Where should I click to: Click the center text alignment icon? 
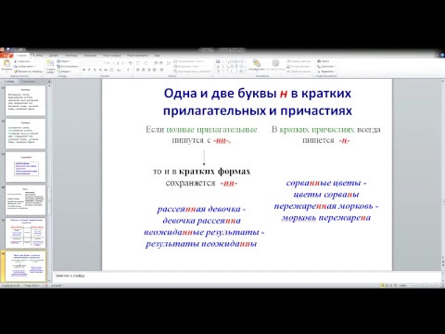[x=144, y=71]
